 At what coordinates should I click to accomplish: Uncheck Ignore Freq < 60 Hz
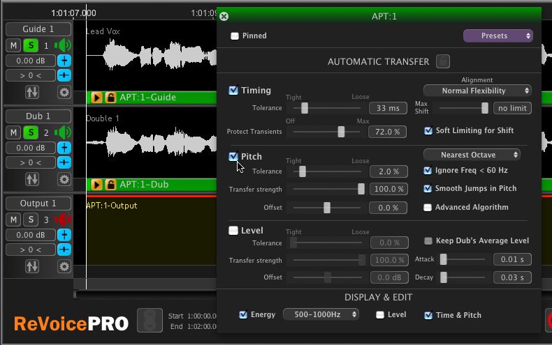pos(428,171)
